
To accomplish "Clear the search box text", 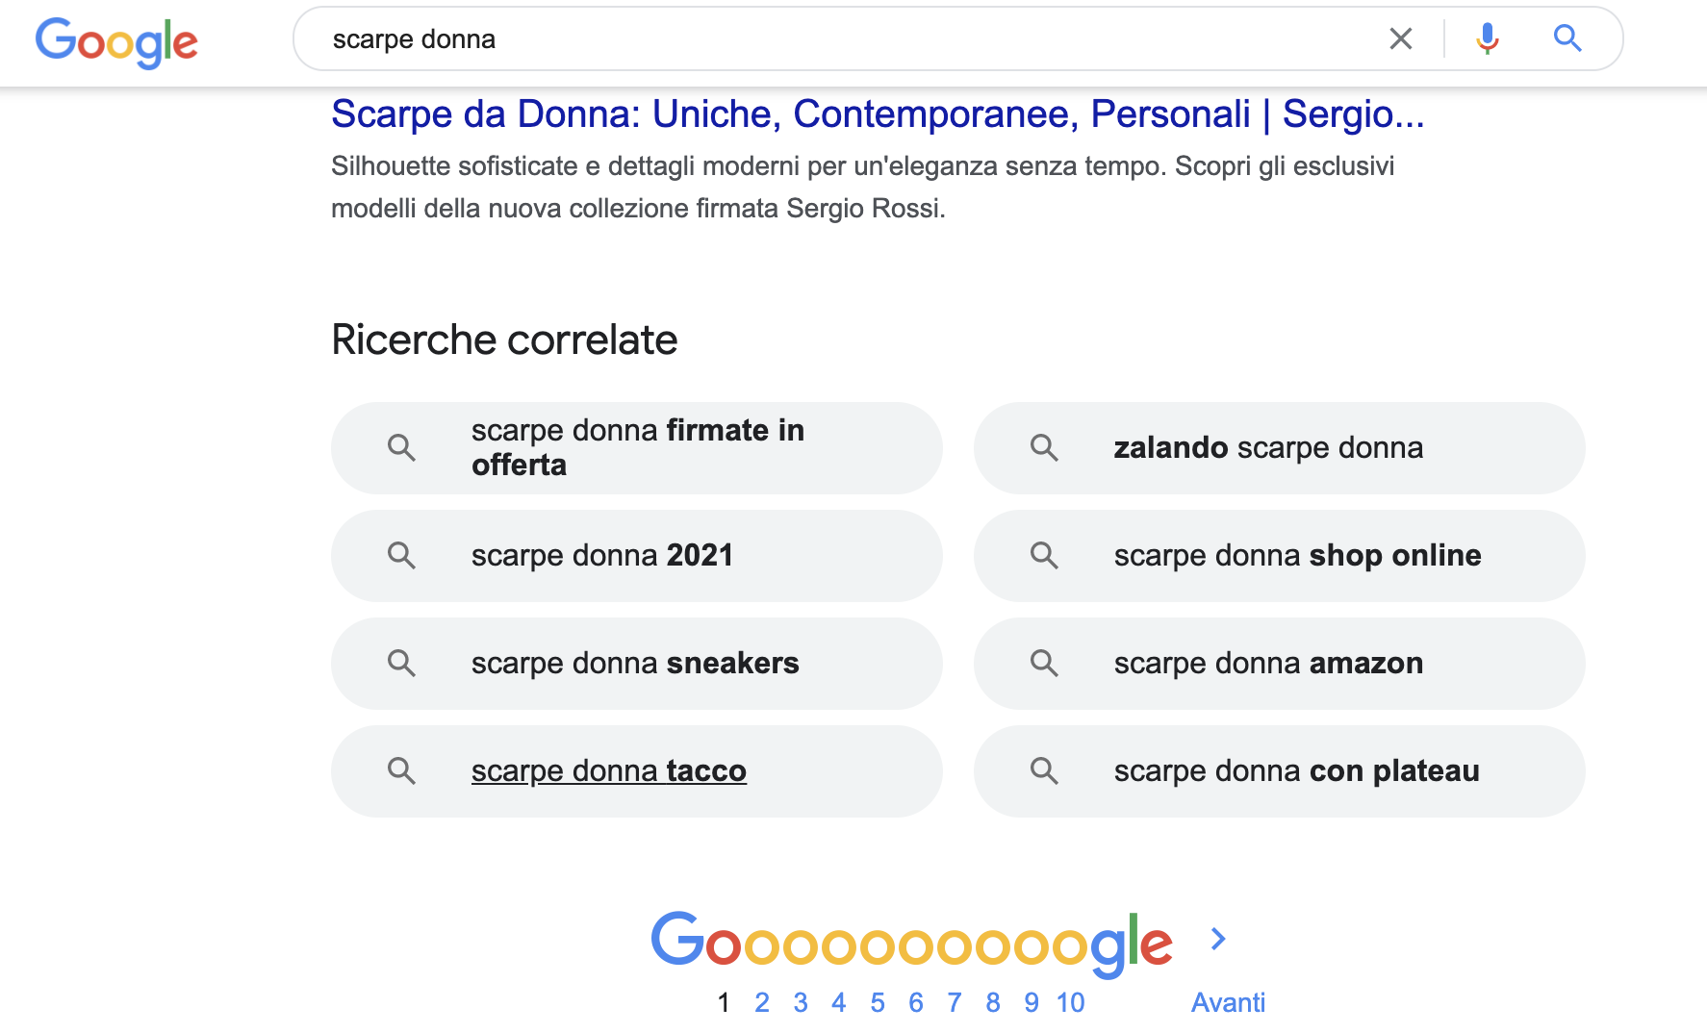I will coord(1400,38).
